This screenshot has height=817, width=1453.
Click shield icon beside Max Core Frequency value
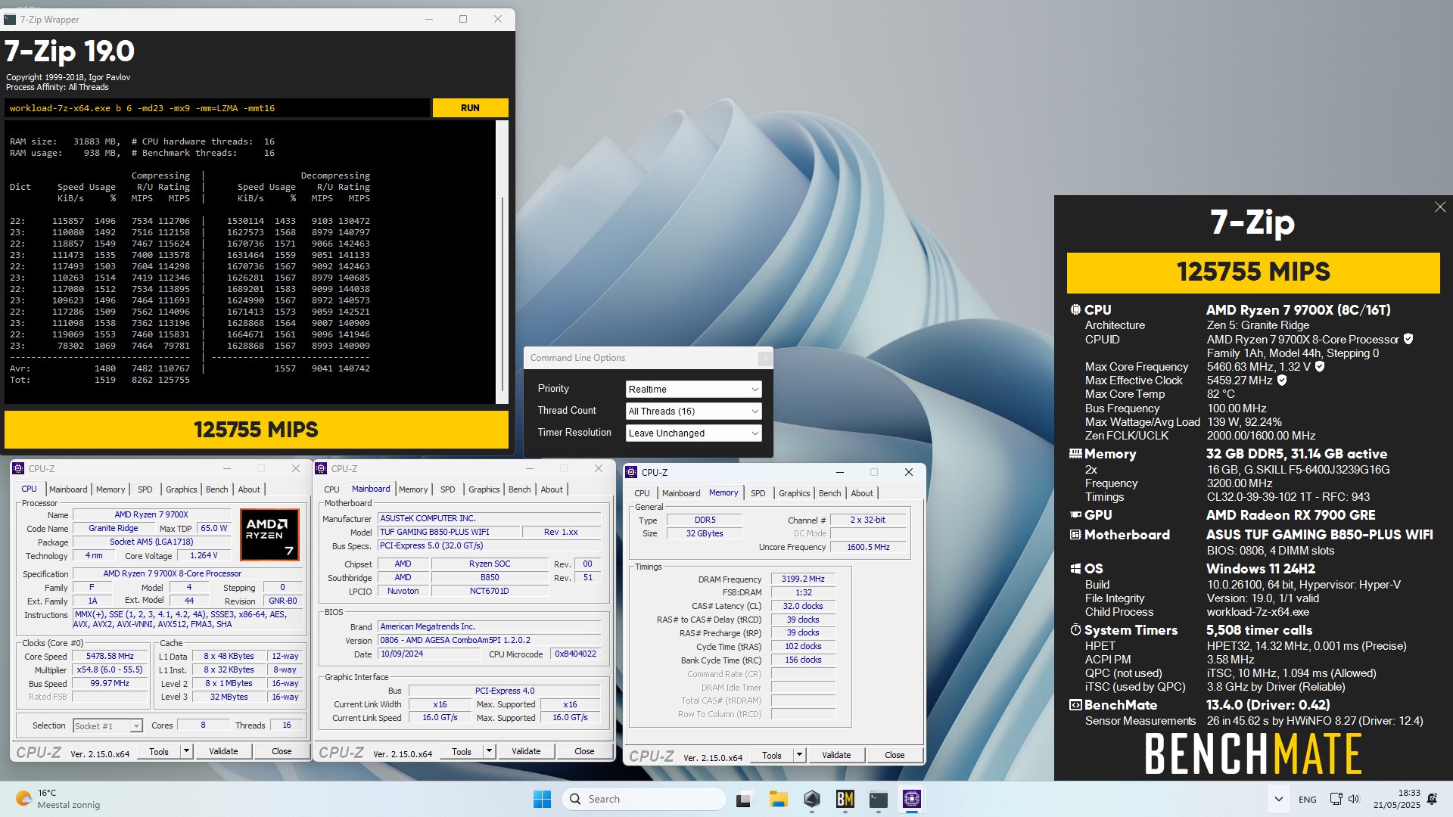tap(1320, 366)
